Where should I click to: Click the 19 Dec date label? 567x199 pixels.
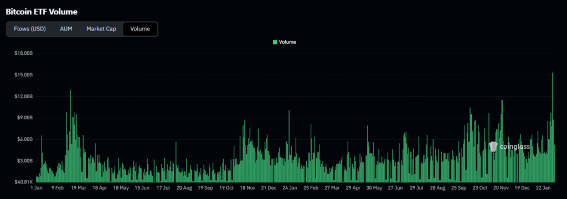pos(522,188)
